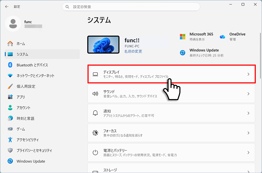Expand 電源とバッテリー row chevron
This screenshot has height=173, width=262.
coord(248,153)
